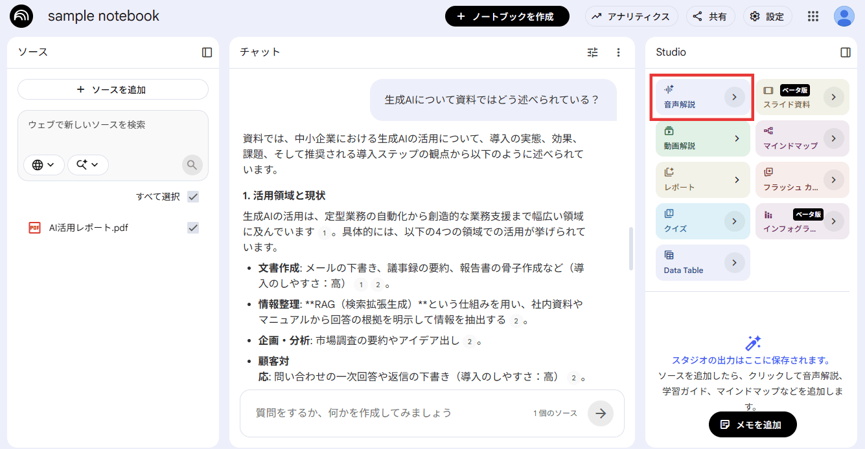The width and height of the screenshot is (865, 449).
Task: Open アナリティクス
Action: (631, 16)
